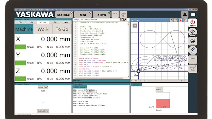The image size is (212, 119).
Task: Toggle the Printer Fan button
Action: (43, 87)
